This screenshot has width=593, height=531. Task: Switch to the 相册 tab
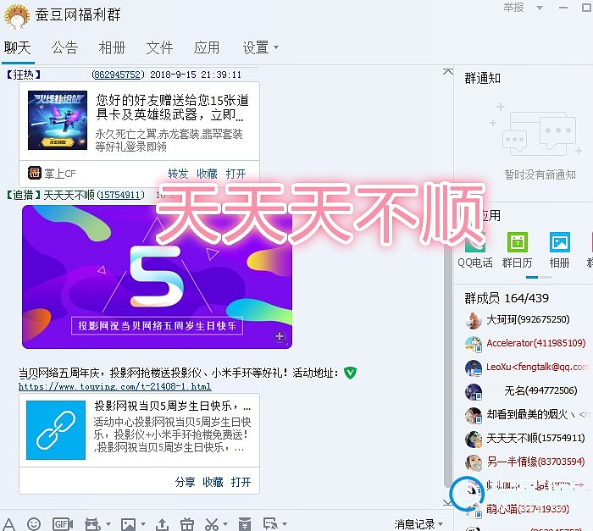pos(112,48)
